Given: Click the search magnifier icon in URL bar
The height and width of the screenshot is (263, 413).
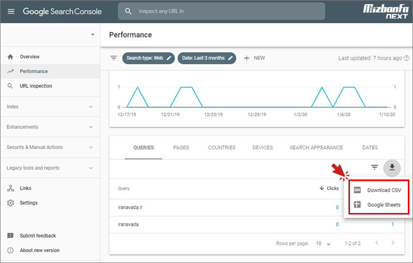Looking at the screenshot, I should (x=128, y=11).
